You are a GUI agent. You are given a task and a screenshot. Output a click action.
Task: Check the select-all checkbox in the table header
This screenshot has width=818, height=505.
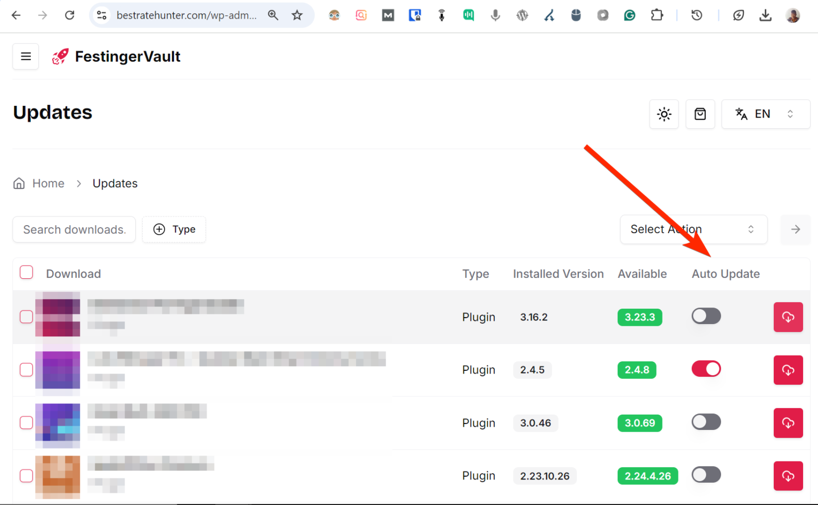26,272
